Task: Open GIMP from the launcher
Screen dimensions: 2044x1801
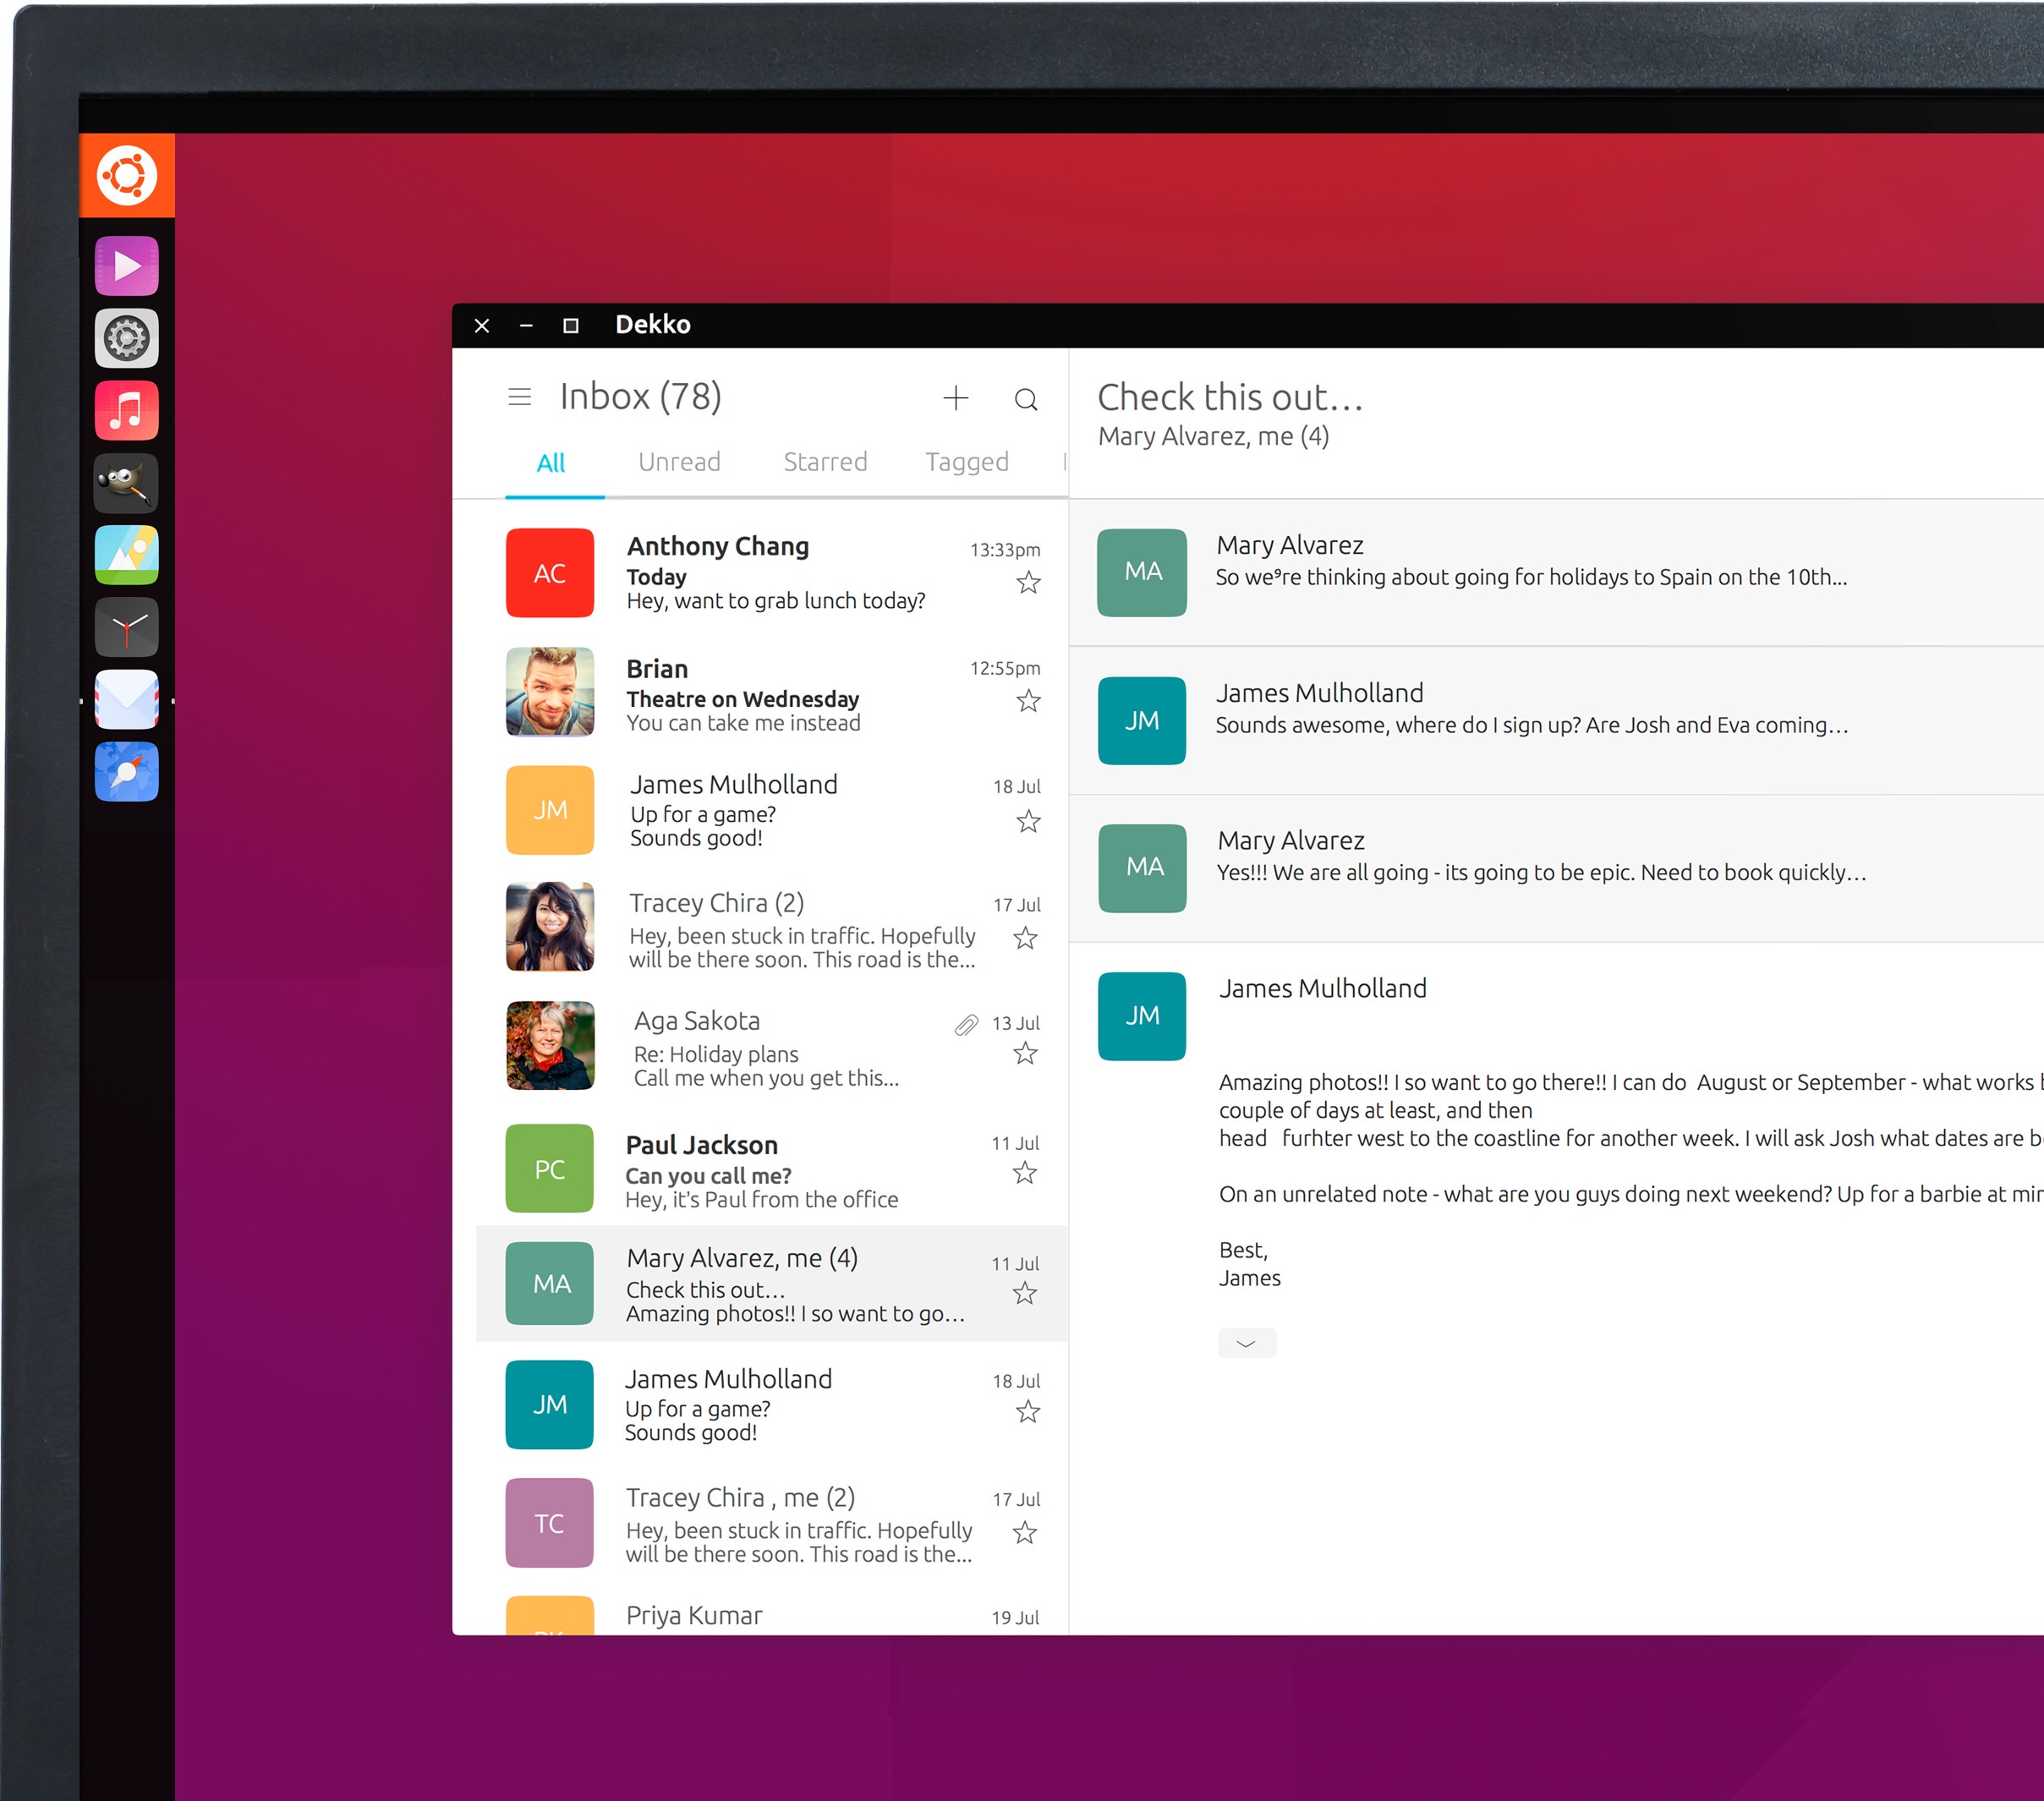Action: click(x=127, y=483)
